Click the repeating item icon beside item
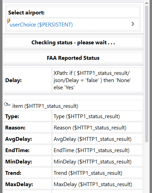The width and height of the screenshot is (152, 193). pos(7,104)
